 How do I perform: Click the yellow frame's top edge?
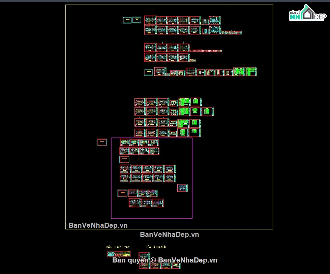click(169, 5)
